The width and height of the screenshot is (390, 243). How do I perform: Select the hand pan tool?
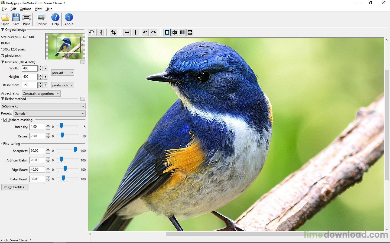tap(92, 32)
